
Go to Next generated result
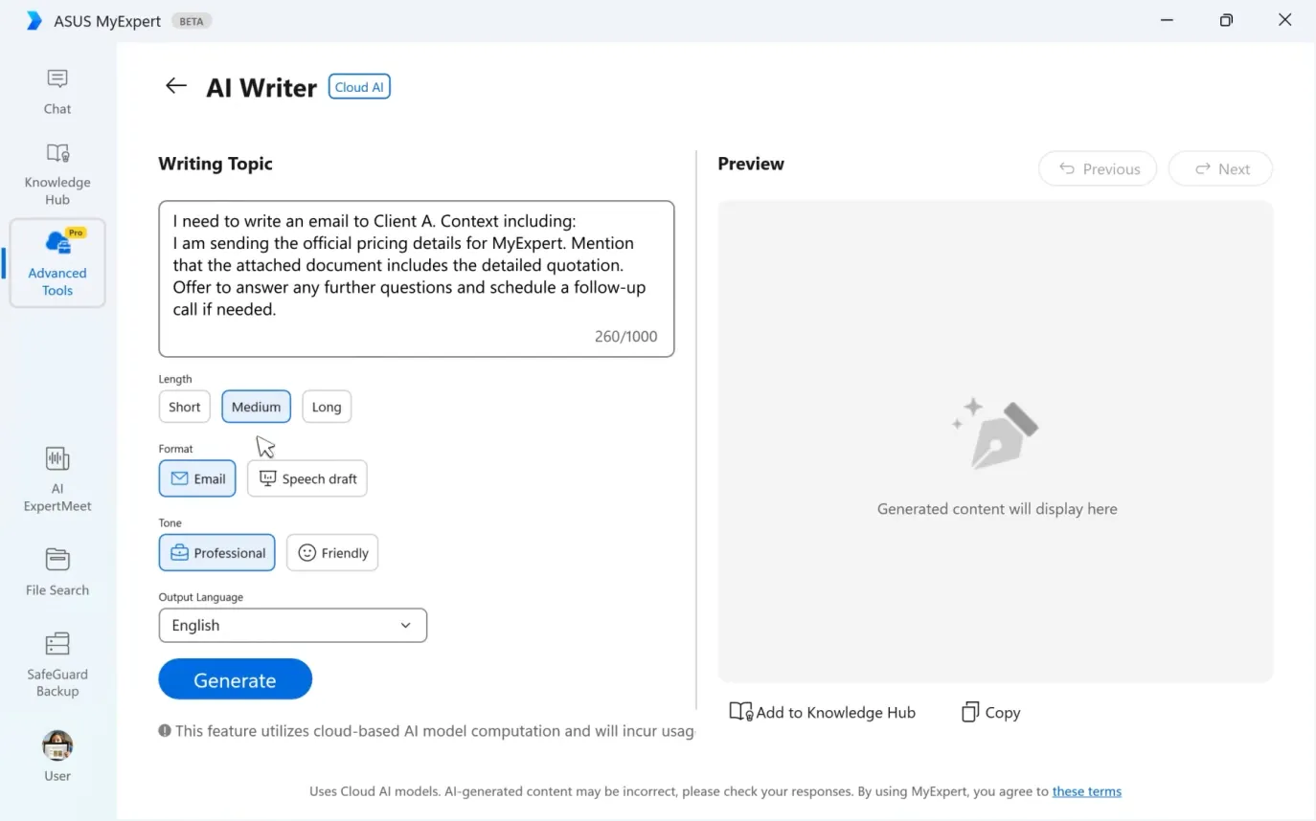click(1221, 168)
